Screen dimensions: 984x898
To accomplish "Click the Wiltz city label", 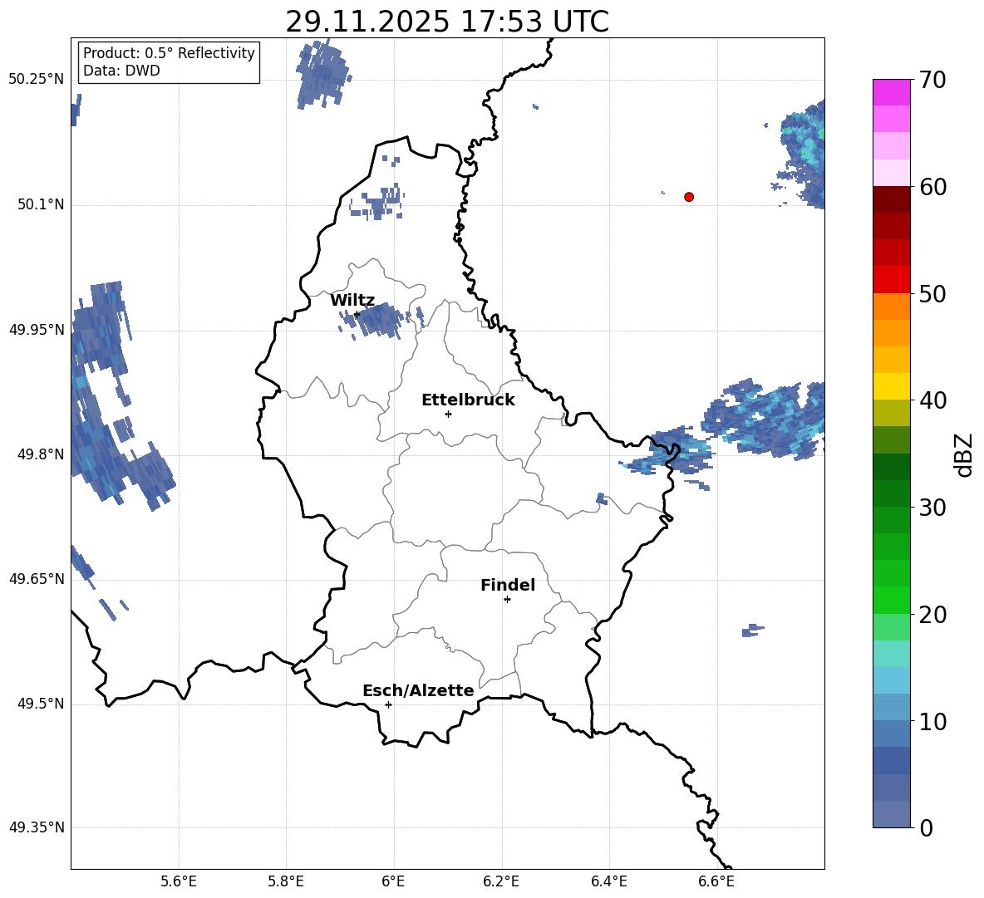I will coord(352,301).
